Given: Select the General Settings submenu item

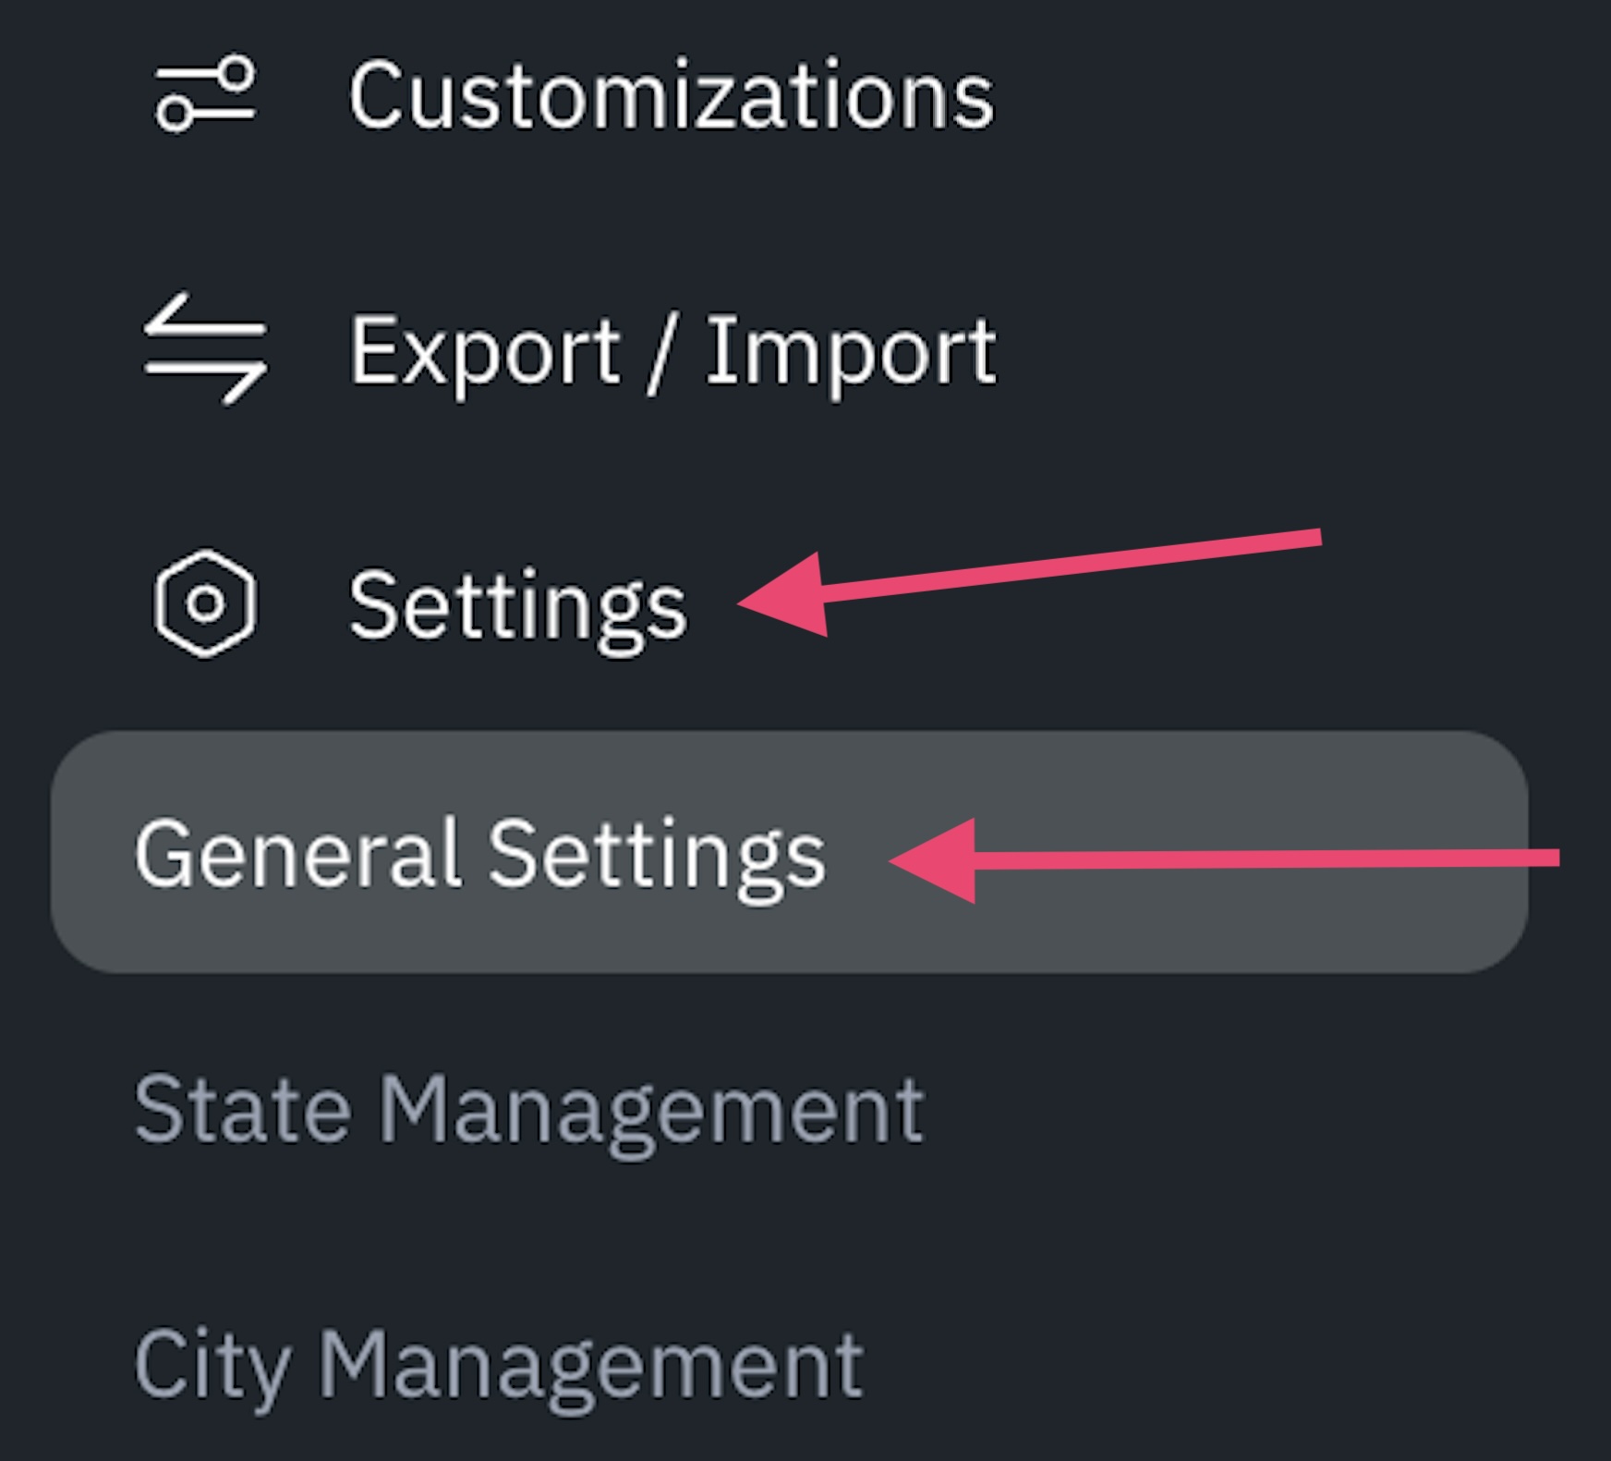Looking at the screenshot, I should [790, 852].
